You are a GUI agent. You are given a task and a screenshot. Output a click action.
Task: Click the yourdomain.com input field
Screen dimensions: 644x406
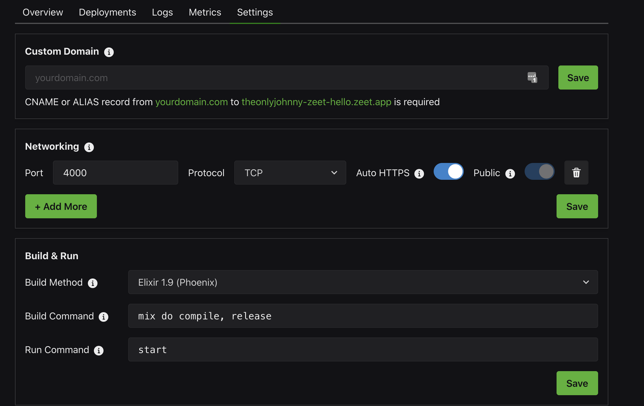(x=287, y=78)
